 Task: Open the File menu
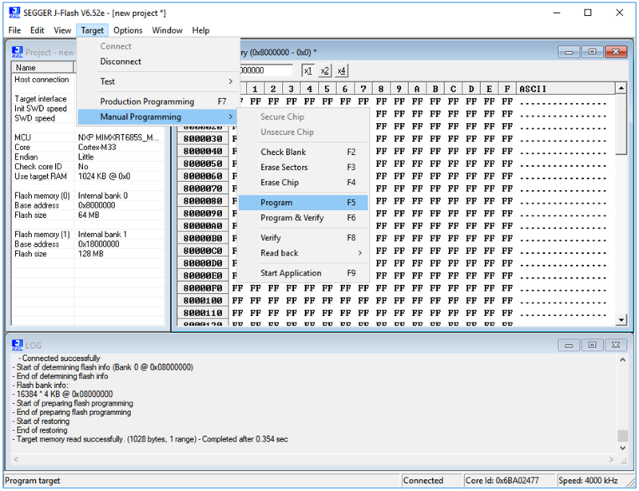(x=14, y=30)
